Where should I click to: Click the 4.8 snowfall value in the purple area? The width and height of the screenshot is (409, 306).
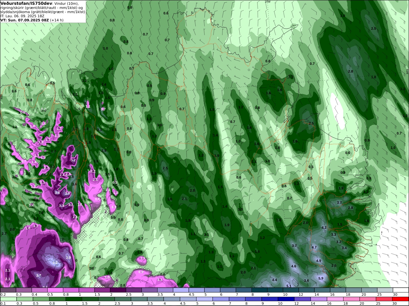(55, 263)
